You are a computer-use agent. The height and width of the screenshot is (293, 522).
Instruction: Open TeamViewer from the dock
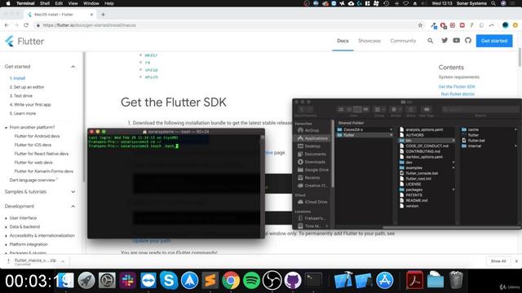coord(148,280)
